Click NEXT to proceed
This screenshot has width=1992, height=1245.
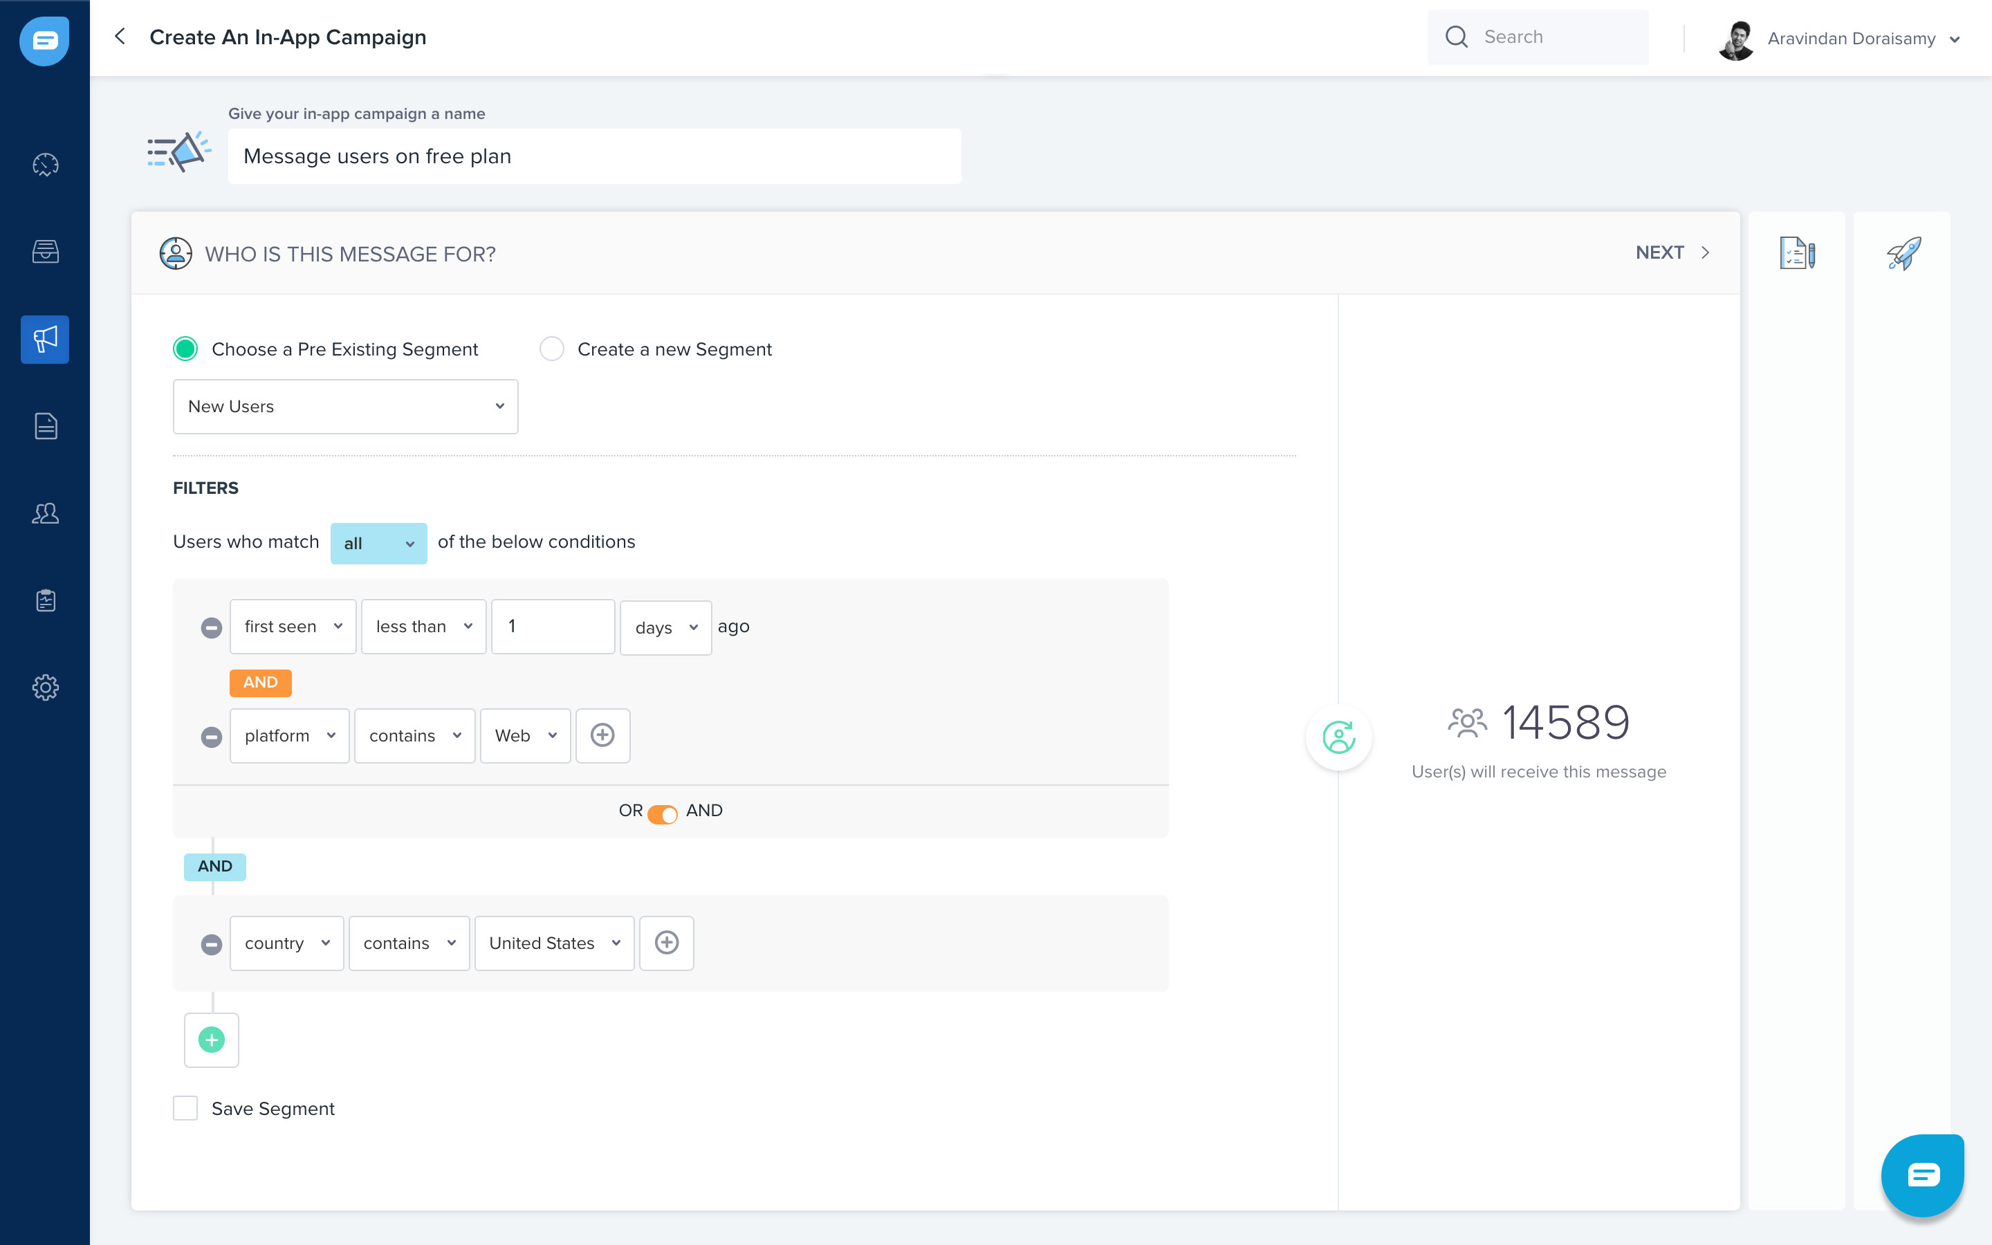pos(1671,252)
